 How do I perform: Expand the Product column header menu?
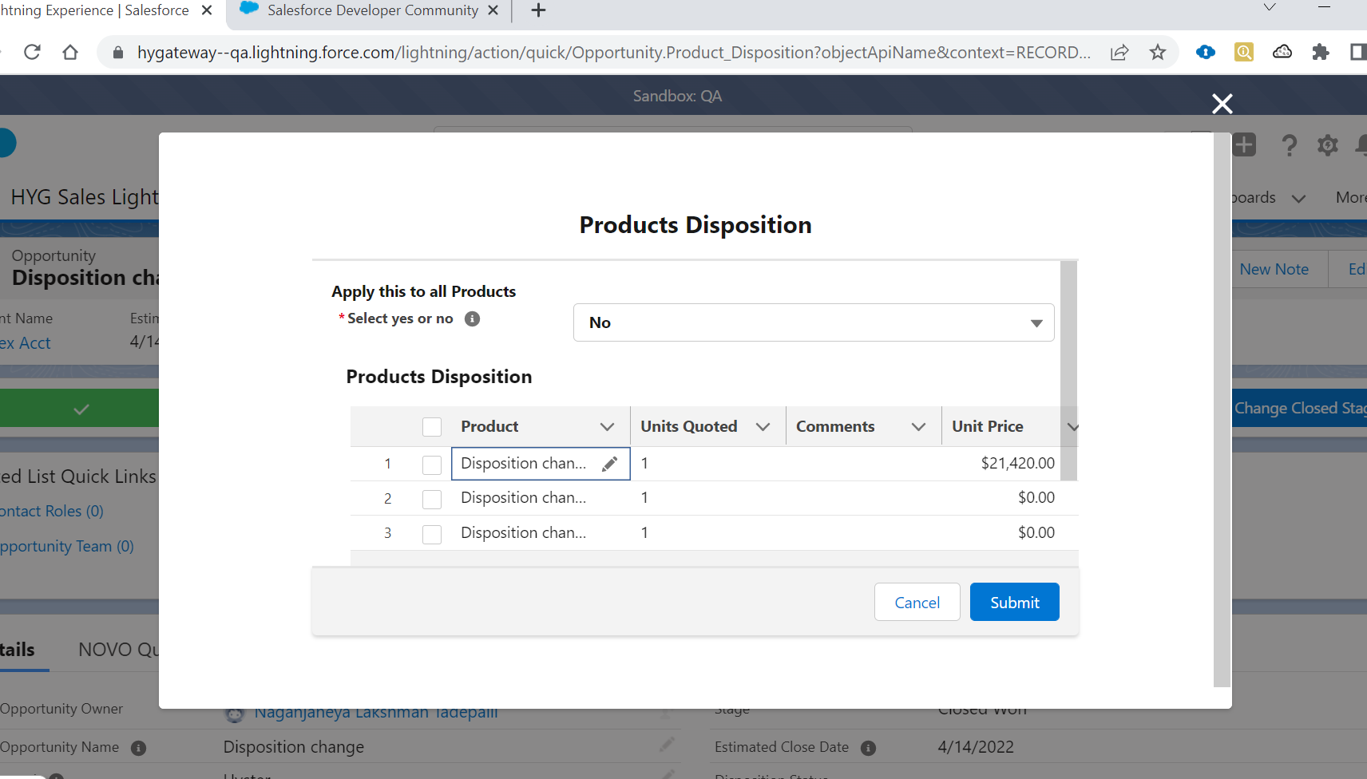pyautogui.click(x=607, y=427)
